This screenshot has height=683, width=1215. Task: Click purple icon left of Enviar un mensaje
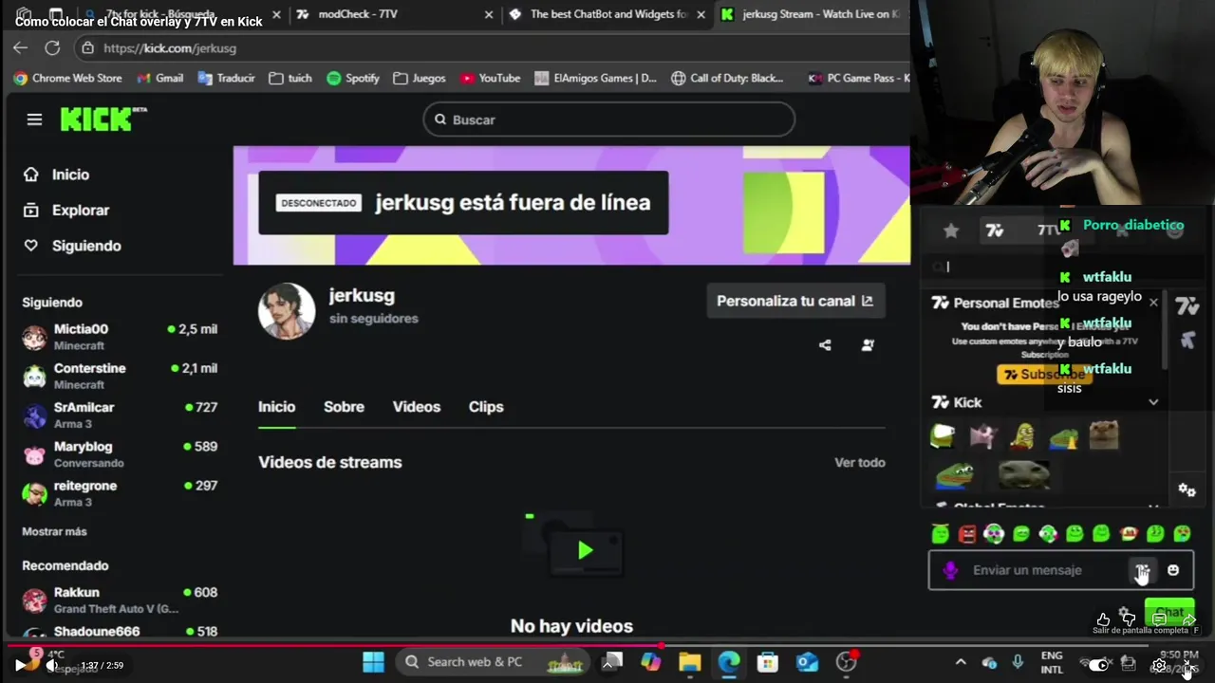(x=950, y=570)
